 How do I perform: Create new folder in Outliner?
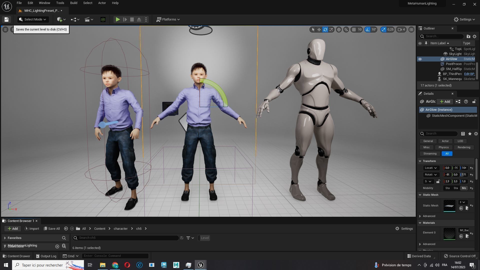coord(468,36)
